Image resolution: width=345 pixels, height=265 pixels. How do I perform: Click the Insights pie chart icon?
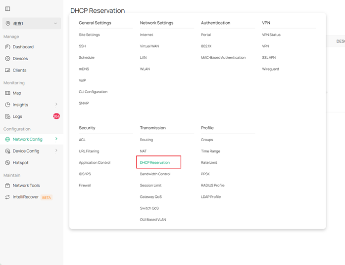tap(7, 105)
